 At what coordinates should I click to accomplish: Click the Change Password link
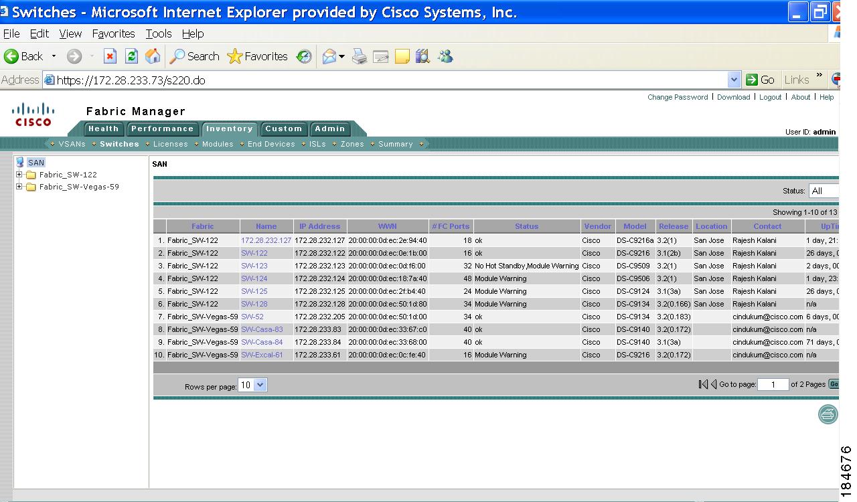pos(678,97)
